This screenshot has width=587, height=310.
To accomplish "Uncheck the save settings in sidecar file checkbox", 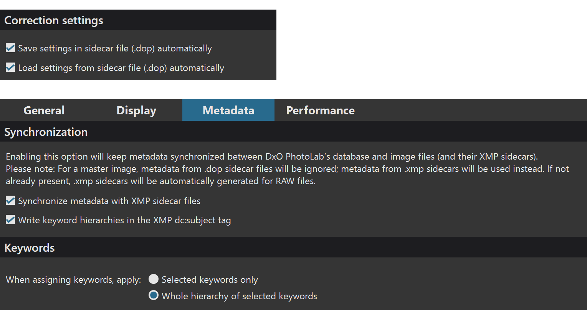I will pyautogui.click(x=10, y=48).
